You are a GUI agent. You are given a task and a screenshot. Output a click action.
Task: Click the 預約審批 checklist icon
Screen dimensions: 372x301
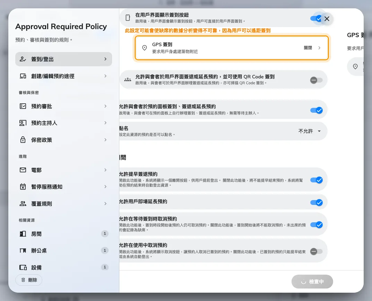pos(23,106)
